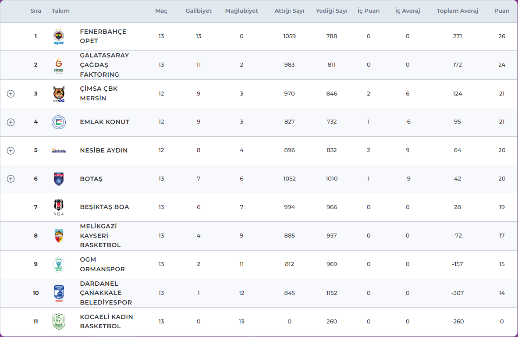Click the Kocaeli Kadın Basketbol logo

coord(59,322)
